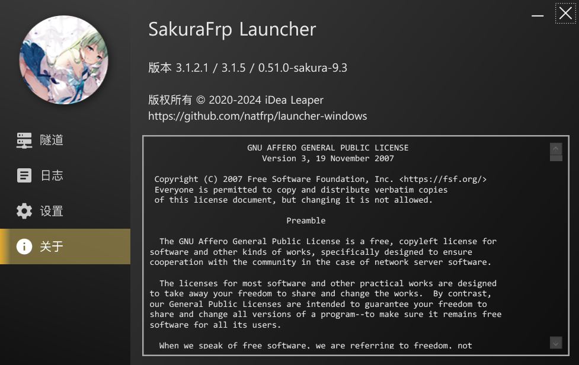Click the settings gear icon in sidebar

point(24,211)
